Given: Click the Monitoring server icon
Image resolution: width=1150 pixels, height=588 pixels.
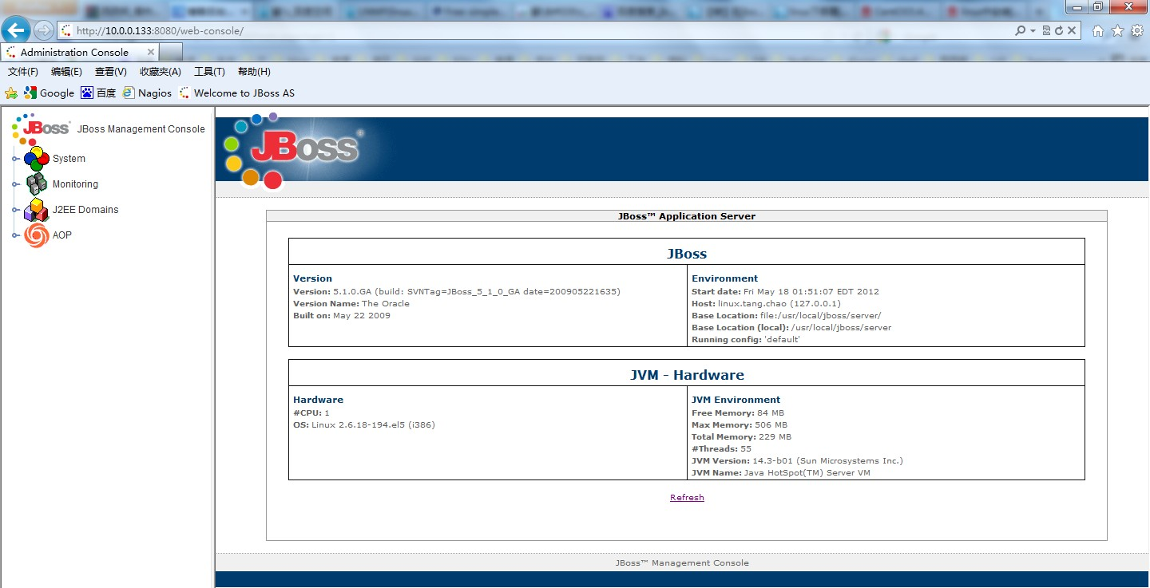Looking at the screenshot, I should click(37, 184).
